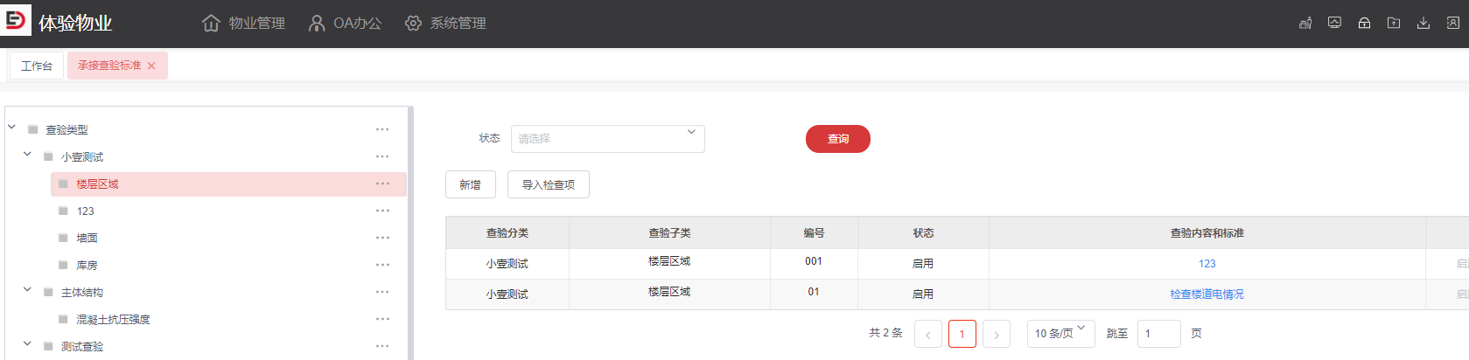Click the monitor dashboard icon
This screenshot has width=1469, height=360.
[1334, 24]
